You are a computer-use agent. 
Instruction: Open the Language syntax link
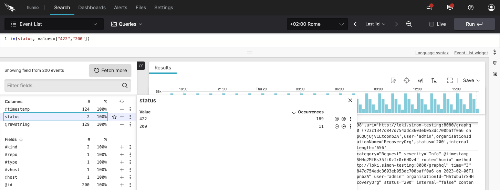tap(432, 53)
